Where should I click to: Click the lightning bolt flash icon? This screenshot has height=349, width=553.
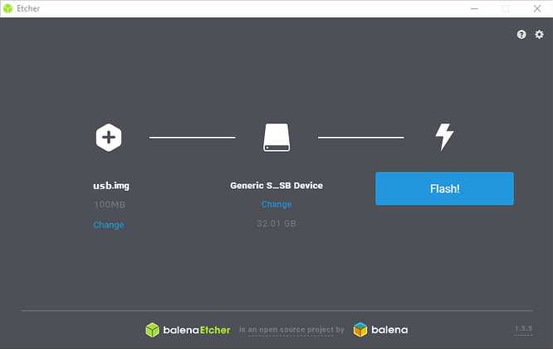coord(444,137)
